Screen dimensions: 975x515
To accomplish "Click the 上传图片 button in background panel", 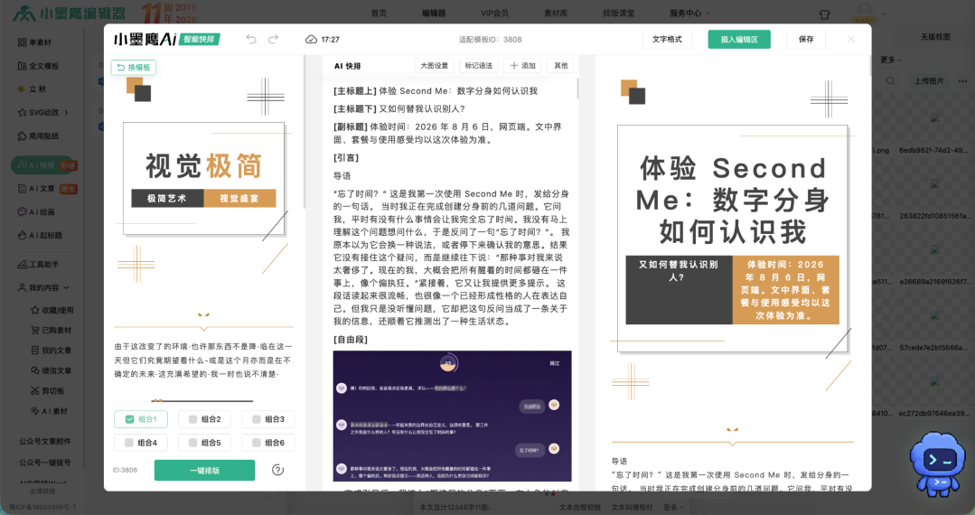I will (x=929, y=80).
